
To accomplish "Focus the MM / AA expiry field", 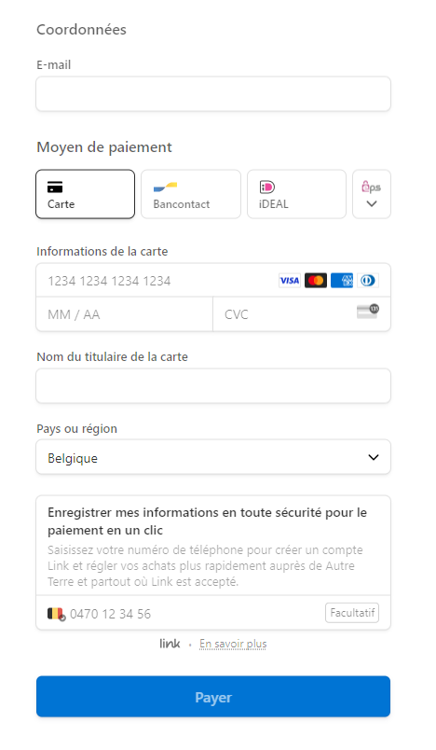I will (125, 314).
